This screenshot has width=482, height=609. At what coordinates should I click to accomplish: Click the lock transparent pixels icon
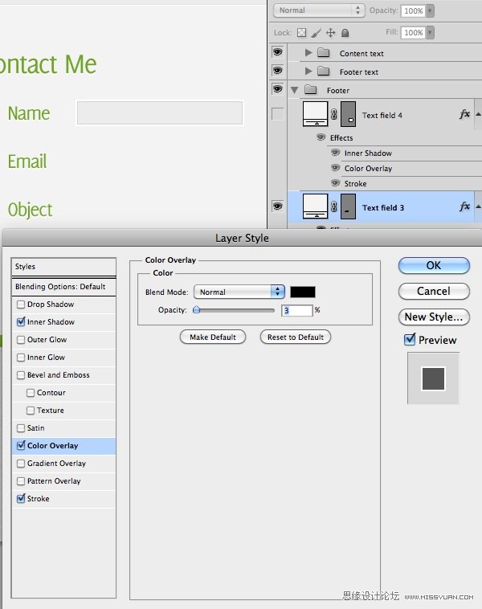(x=301, y=33)
